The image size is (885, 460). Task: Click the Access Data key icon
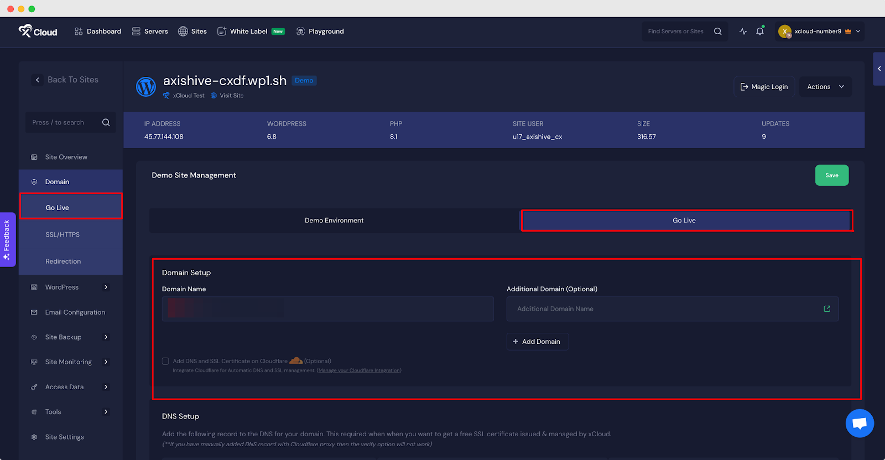point(34,387)
